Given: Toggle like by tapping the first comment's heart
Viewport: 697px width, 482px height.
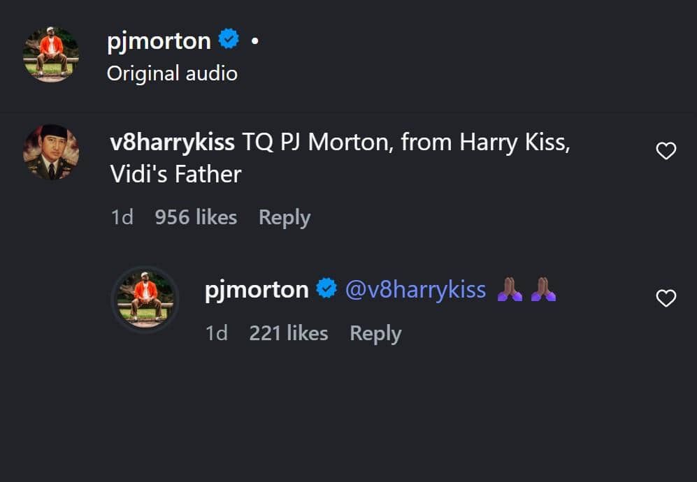Looking at the screenshot, I should [x=666, y=151].
